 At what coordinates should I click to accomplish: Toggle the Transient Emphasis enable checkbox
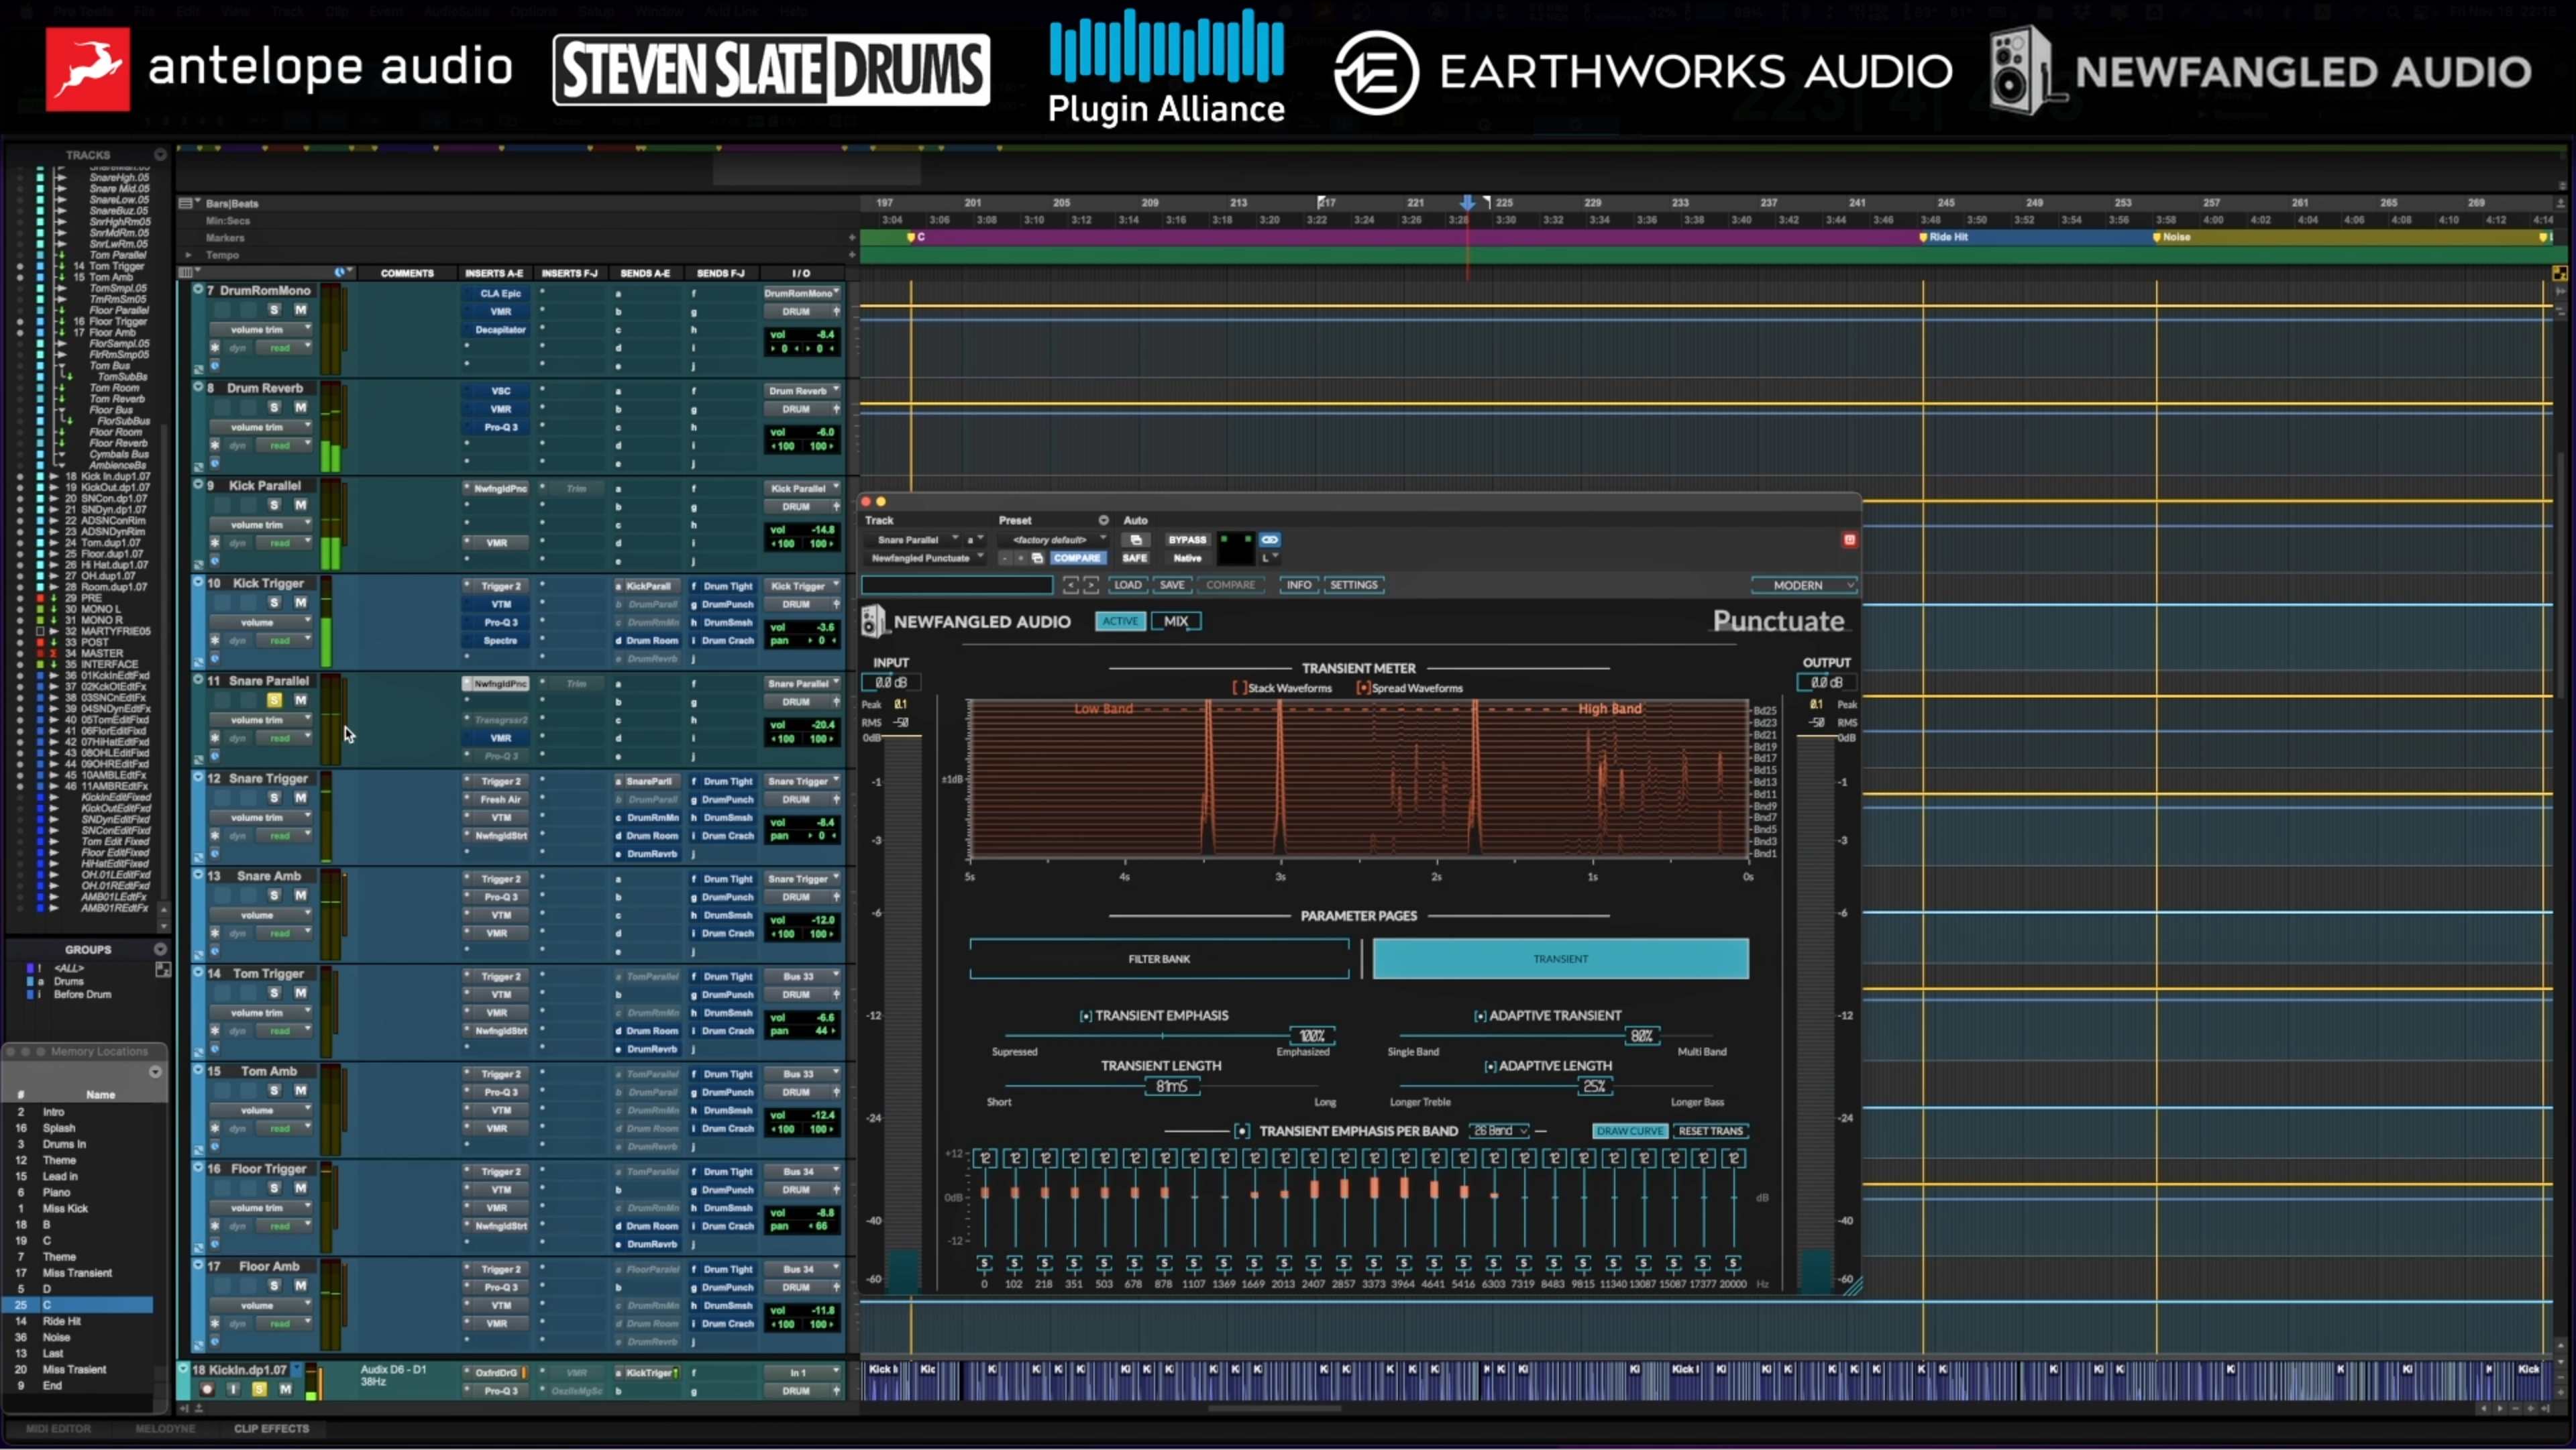point(1086,1016)
